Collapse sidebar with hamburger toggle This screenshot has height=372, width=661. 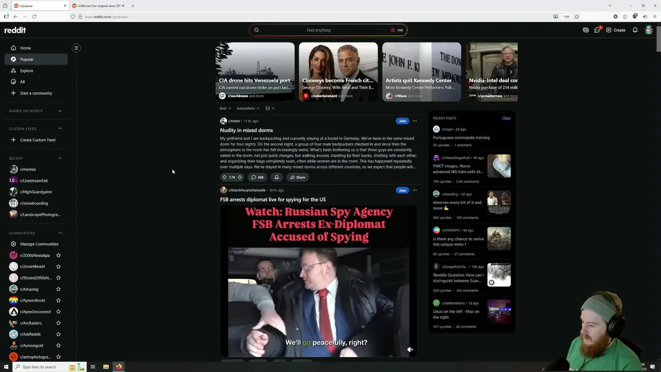pos(76,48)
